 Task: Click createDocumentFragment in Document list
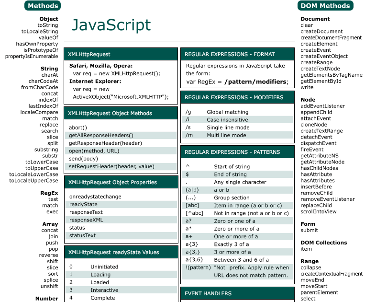click(x=331, y=37)
